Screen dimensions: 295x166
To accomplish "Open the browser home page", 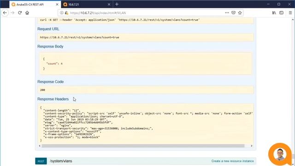I will click(x=27, y=13).
